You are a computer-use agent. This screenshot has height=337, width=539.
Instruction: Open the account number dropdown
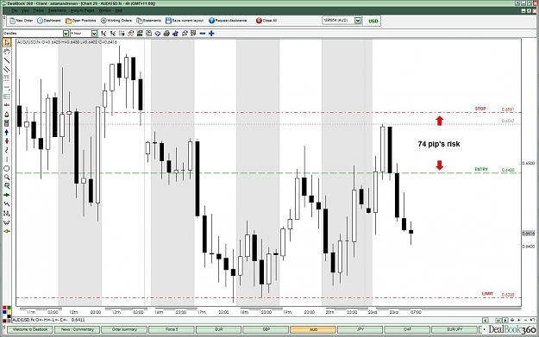[358, 21]
